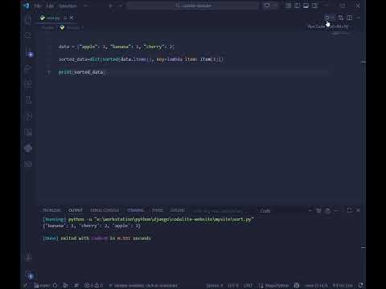Viewport: 386px width, 289px height.
Task: Toggle the secondary side bar layout icon
Action: point(314,6)
